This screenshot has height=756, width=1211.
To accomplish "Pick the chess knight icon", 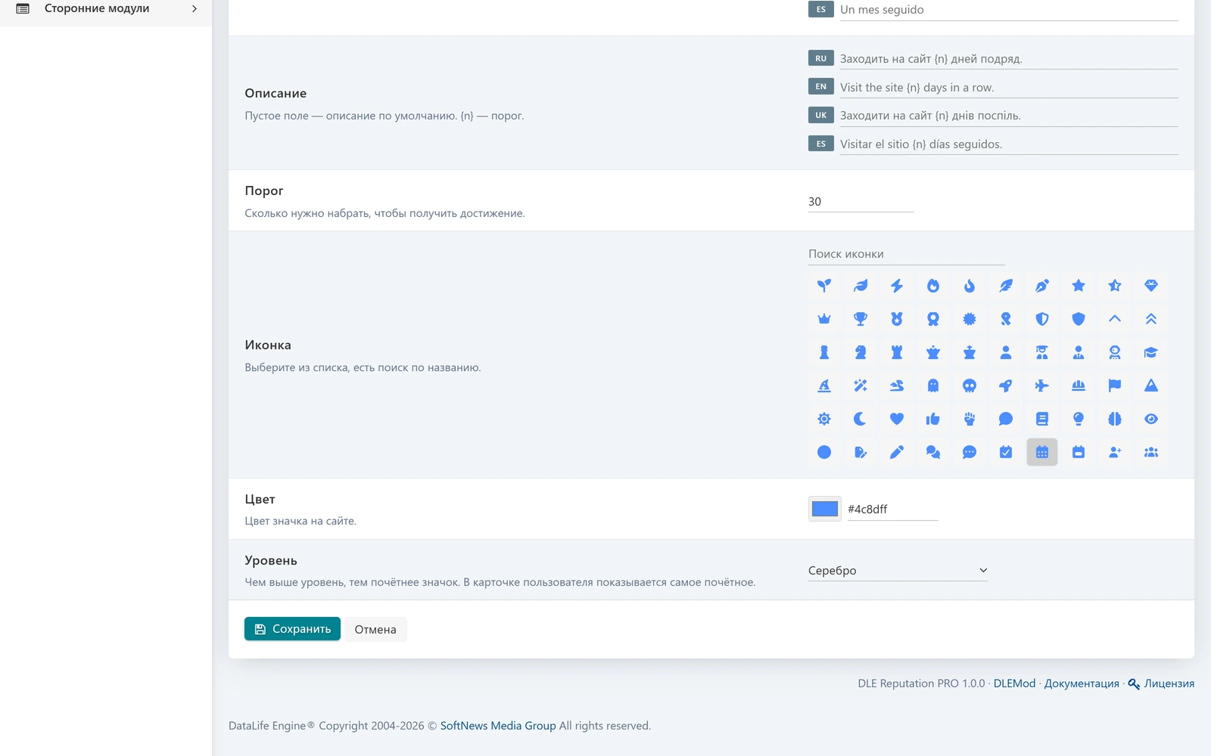I will 861,352.
